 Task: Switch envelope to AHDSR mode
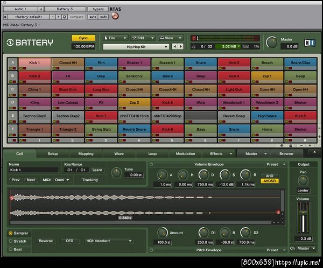(x=270, y=181)
